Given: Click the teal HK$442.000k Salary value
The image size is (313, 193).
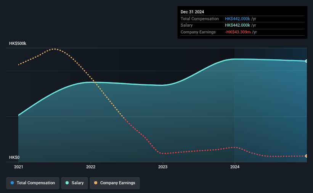Looking at the screenshot, I should 238,25.
